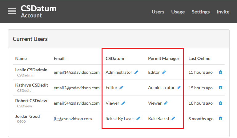Delete user Leslie CSDadmin with trash icon
Image resolution: width=237 pixels, height=138 pixels.
[220, 72]
